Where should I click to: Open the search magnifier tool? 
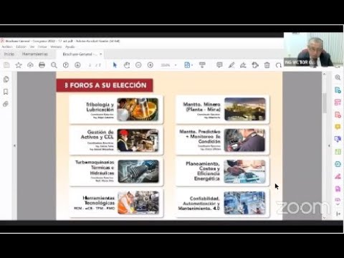[54, 65]
